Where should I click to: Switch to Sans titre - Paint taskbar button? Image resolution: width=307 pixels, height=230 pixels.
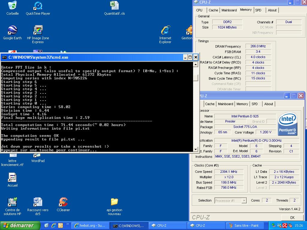pos(245,226)
